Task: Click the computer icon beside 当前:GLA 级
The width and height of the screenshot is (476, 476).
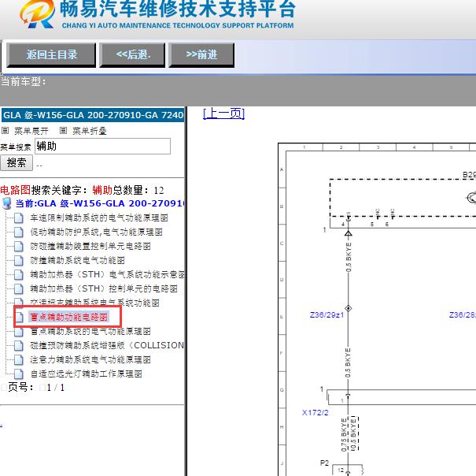Action: pos(6,203)
